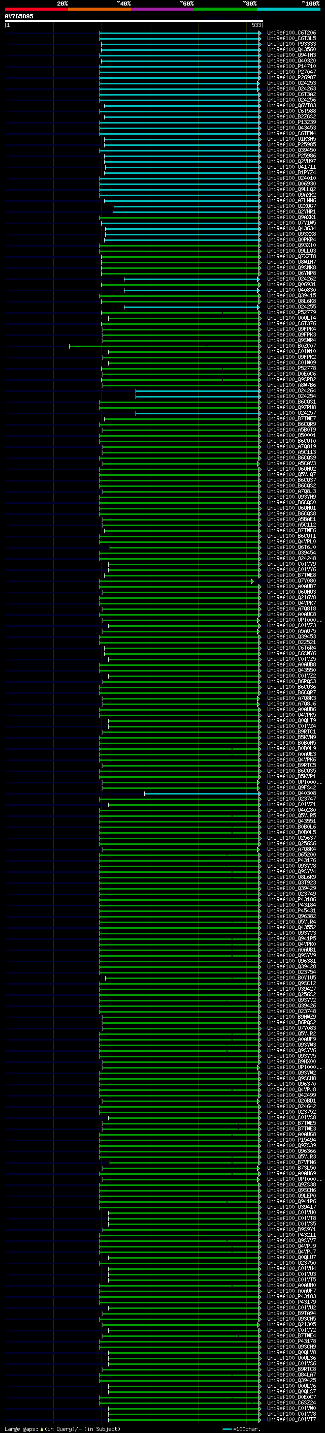Screen dimensions: 325x1433
Task: Click label UniRef100_Q5VJQ7
Action: [x=291, y=474]
